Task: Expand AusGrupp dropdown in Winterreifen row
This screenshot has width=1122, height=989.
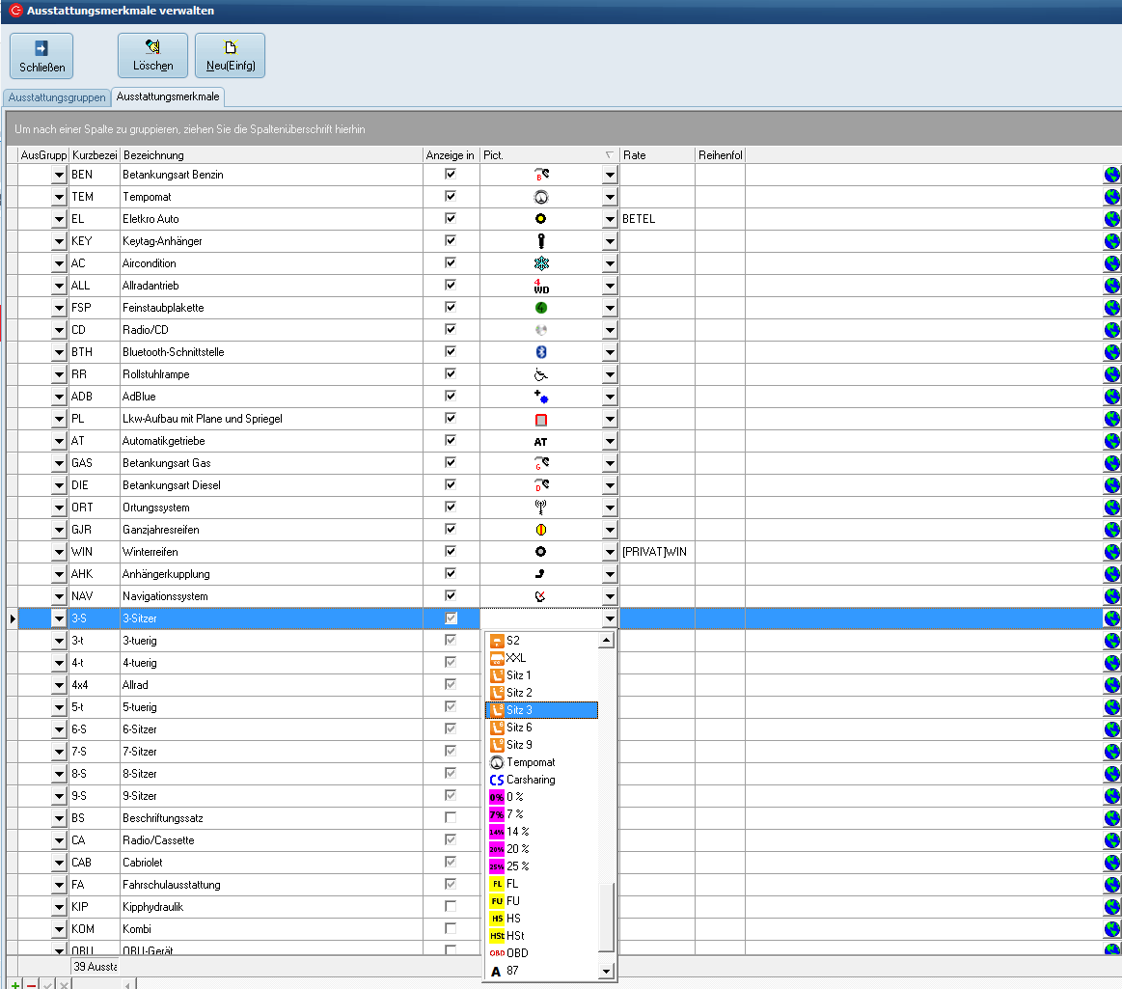Action: 58,552
